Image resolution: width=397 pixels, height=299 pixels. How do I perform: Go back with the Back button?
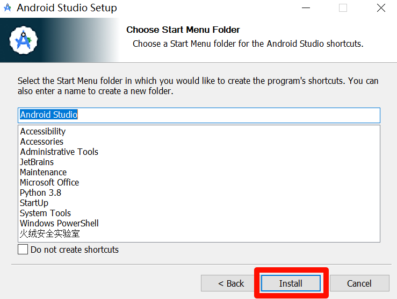[x=230, y=283]
